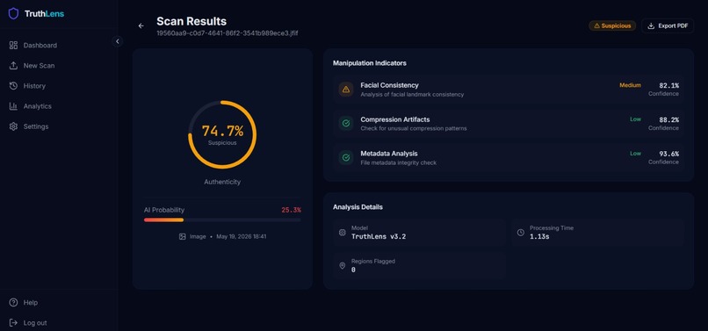
Task: Click the 93.6% confidence value
Action: [x=668, y=154]
